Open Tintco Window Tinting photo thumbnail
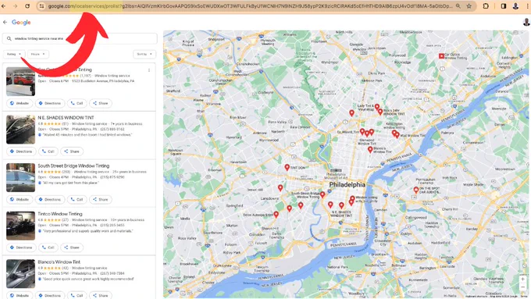This screenshot has height=299, width=531. click(x=20, y=226)
